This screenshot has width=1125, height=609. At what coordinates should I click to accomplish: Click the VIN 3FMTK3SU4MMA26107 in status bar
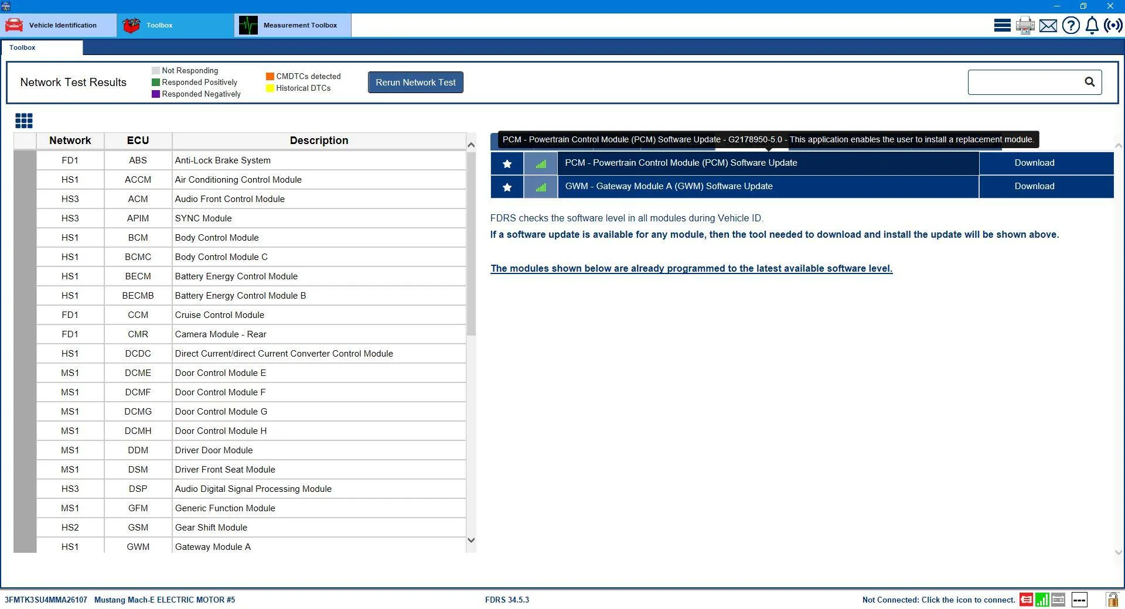tap(46, 600)
